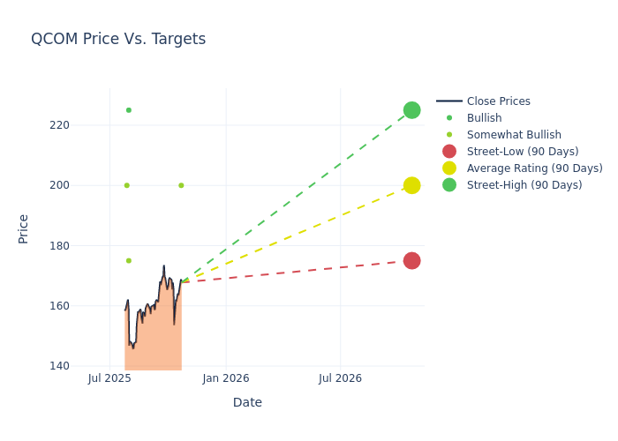Click the Somewhat Bullish dot at 200 near October
The width and height of the screenshot is (618, 441).
[181, 185]
